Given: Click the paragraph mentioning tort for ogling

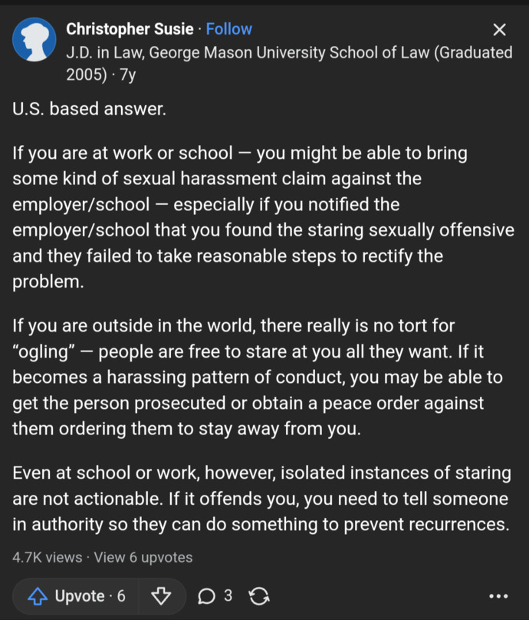Looking at the screenshot, I should [257, 378].
